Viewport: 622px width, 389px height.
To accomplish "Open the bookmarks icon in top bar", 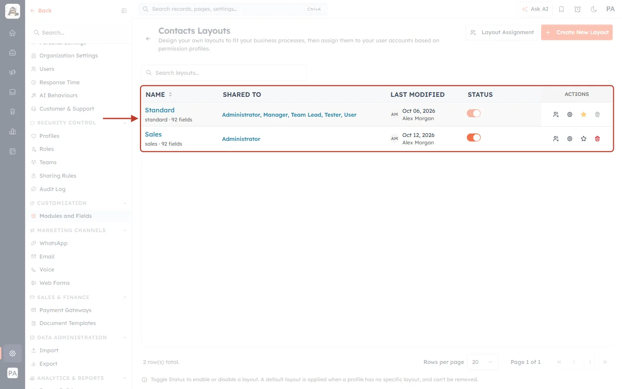I will click(x=562, y=9).
